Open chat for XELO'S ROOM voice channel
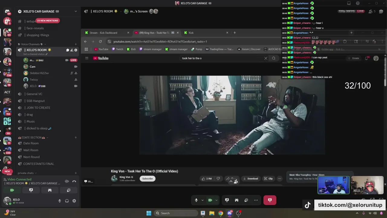The image size is (387, 218). point(67,50)
